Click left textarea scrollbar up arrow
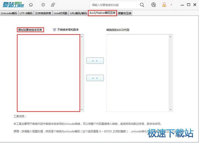The width and height of the screenshot is (199, 143). click(x=82, y=37)
